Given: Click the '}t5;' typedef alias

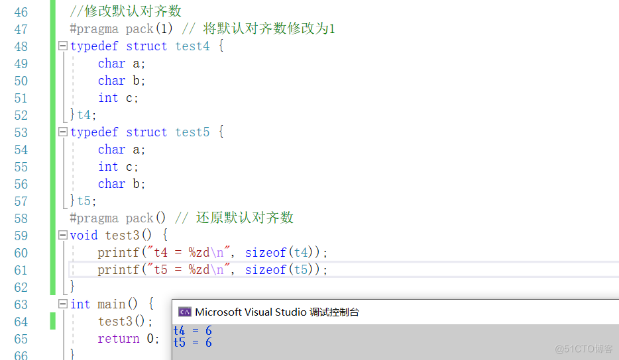Looking at the screenshot, I should 84,201.
